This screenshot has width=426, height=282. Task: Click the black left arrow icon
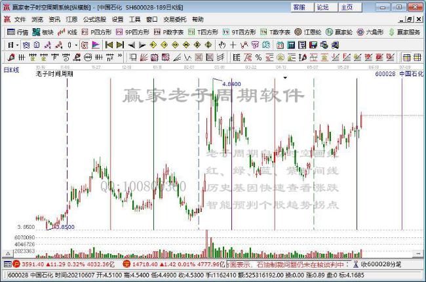(132, 45)
